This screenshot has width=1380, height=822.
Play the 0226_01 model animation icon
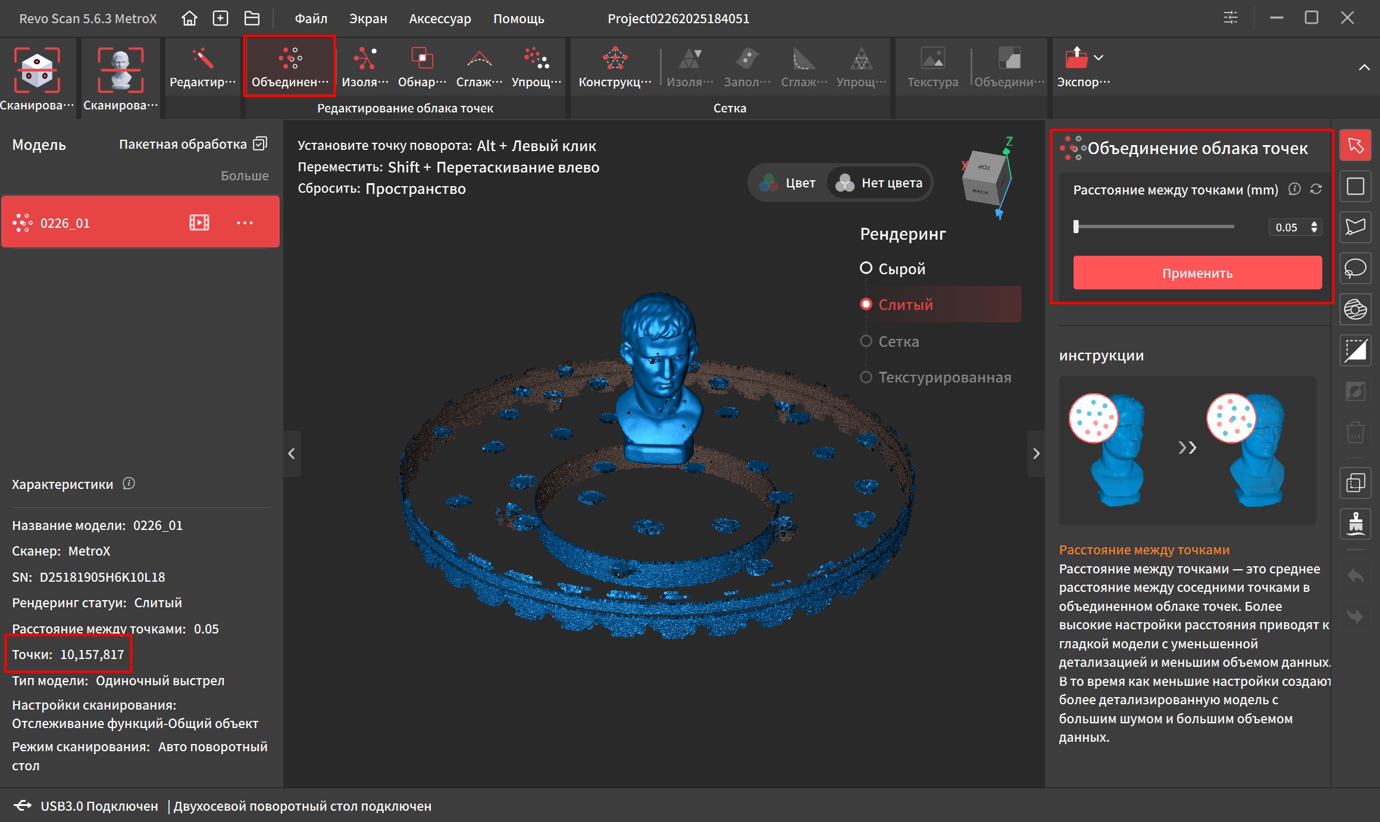(199, 222)
